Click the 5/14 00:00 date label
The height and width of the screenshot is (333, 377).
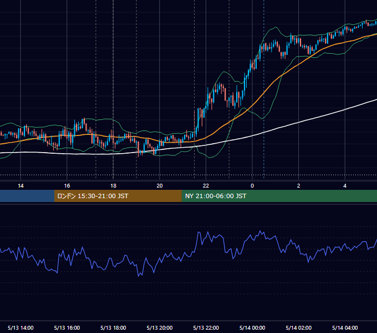pos(252,327)
